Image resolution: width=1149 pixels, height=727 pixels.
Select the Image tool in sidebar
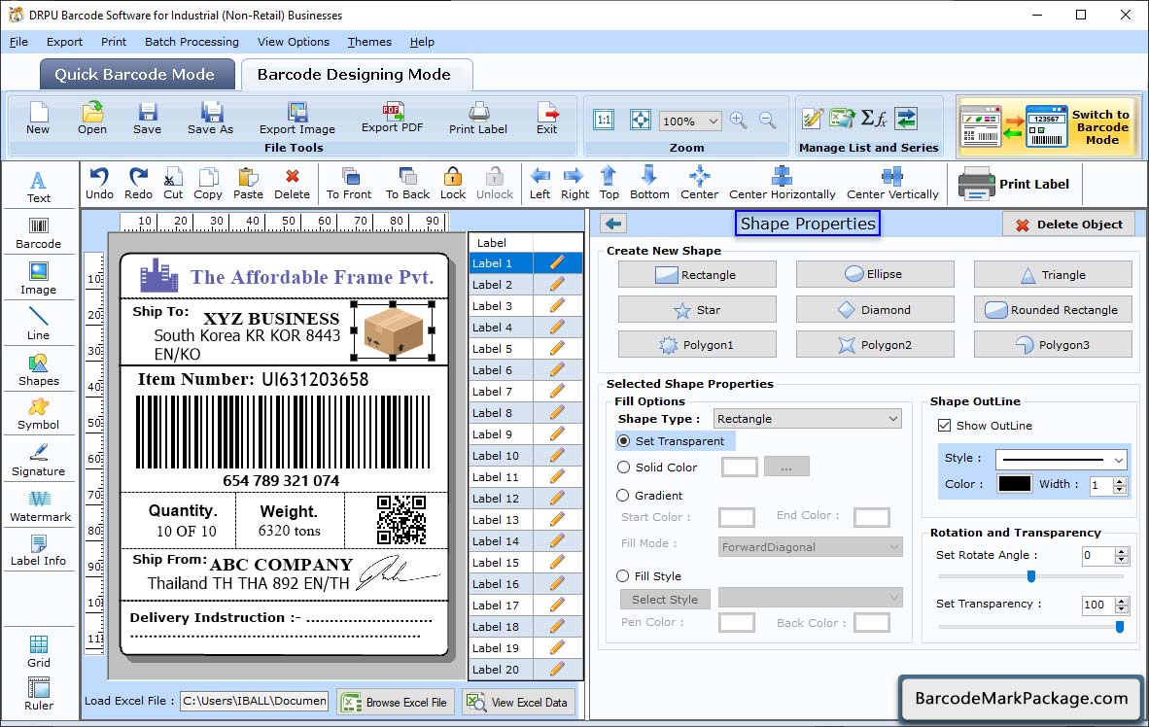(x=38, y=279)
